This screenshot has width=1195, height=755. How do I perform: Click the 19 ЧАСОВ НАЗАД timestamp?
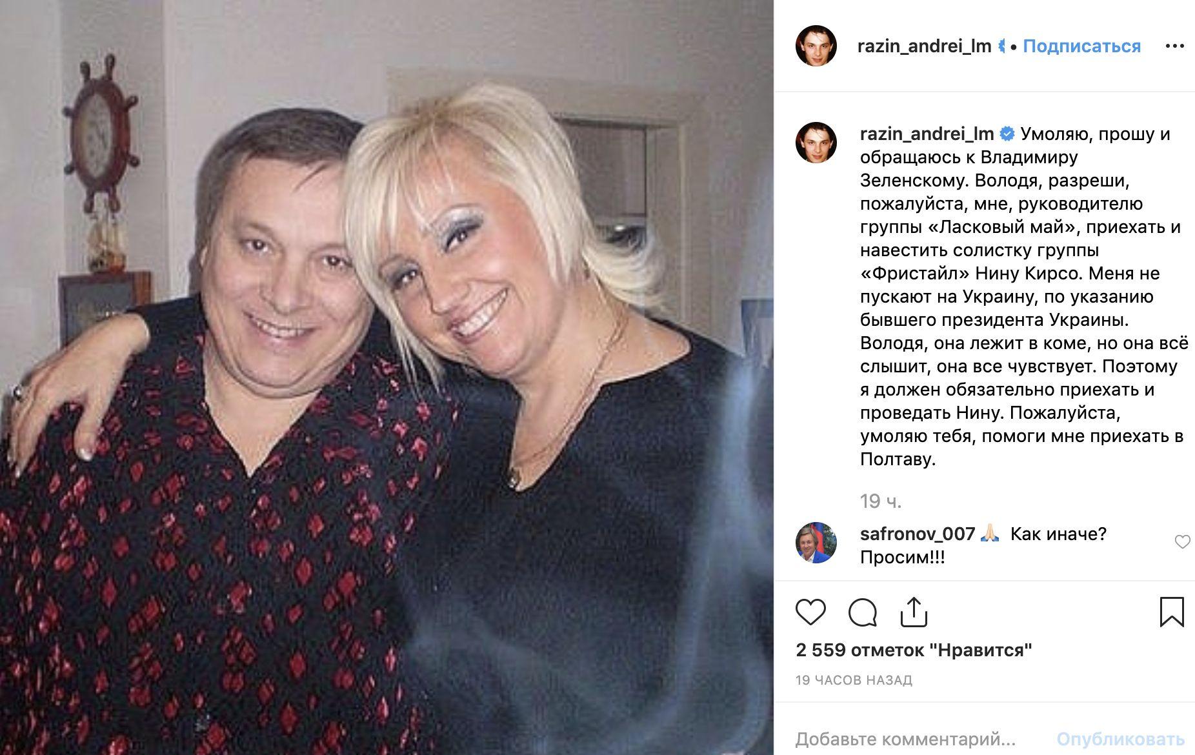pyautogui.click(x=854, y=680)
